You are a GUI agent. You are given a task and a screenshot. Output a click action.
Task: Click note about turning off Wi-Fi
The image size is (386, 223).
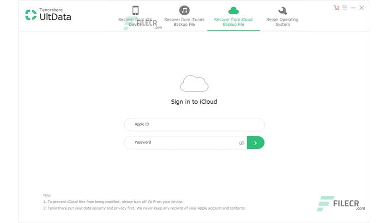tap(113, 202)
